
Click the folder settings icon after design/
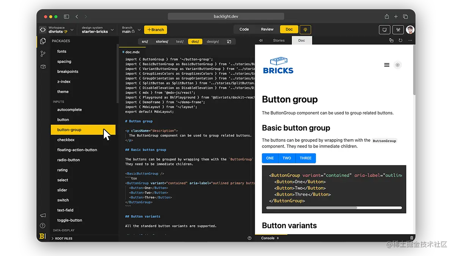229,42
